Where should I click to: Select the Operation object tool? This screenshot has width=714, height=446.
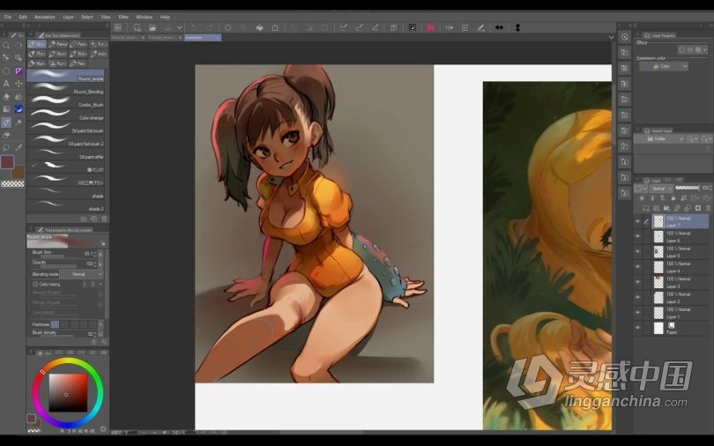6,58
